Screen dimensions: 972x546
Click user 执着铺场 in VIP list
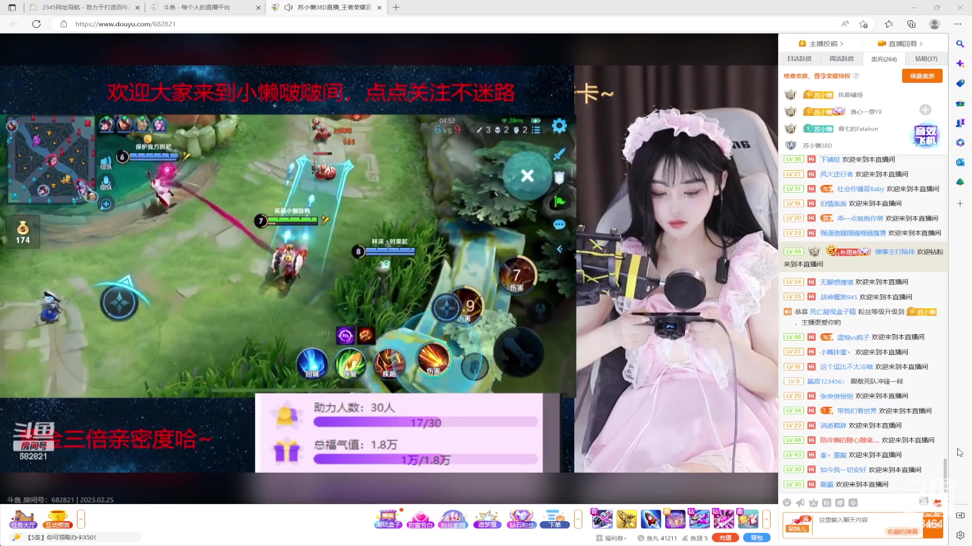[x=850, y=95]
